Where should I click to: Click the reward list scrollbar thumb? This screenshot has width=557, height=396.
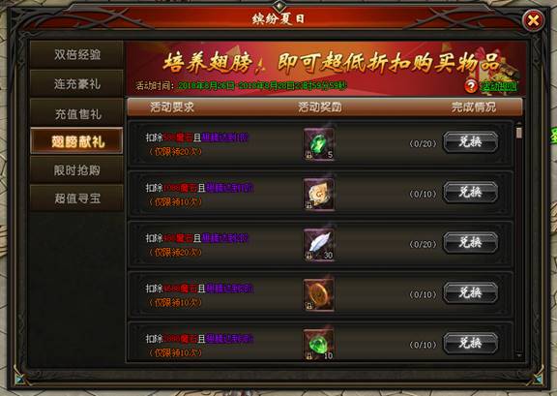(x=519, y=133)
